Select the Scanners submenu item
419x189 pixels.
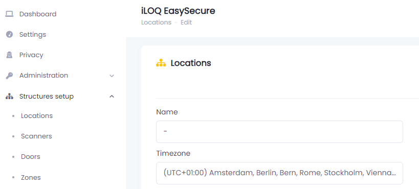[x=36, y=136]
